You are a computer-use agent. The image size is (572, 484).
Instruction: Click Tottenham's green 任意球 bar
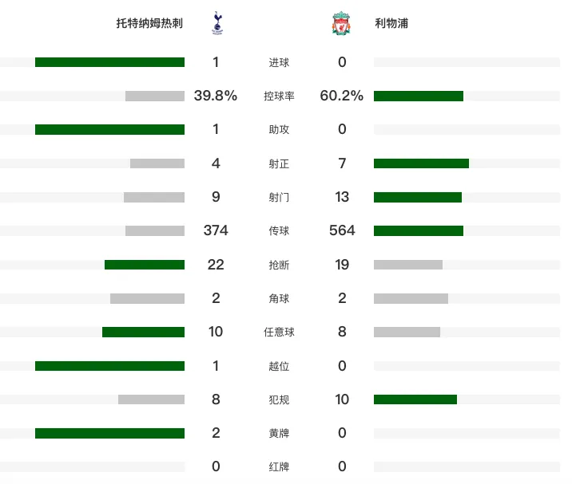pos(143,333)
